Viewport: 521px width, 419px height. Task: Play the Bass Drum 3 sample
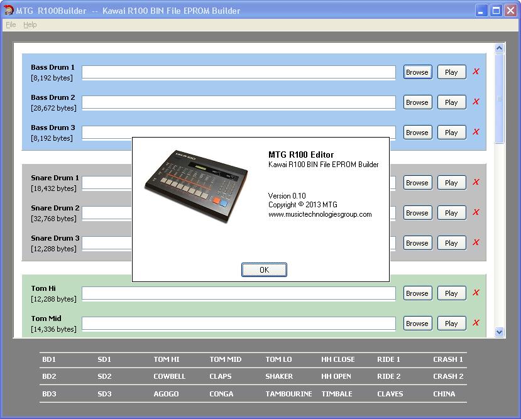tap(452, 133)
